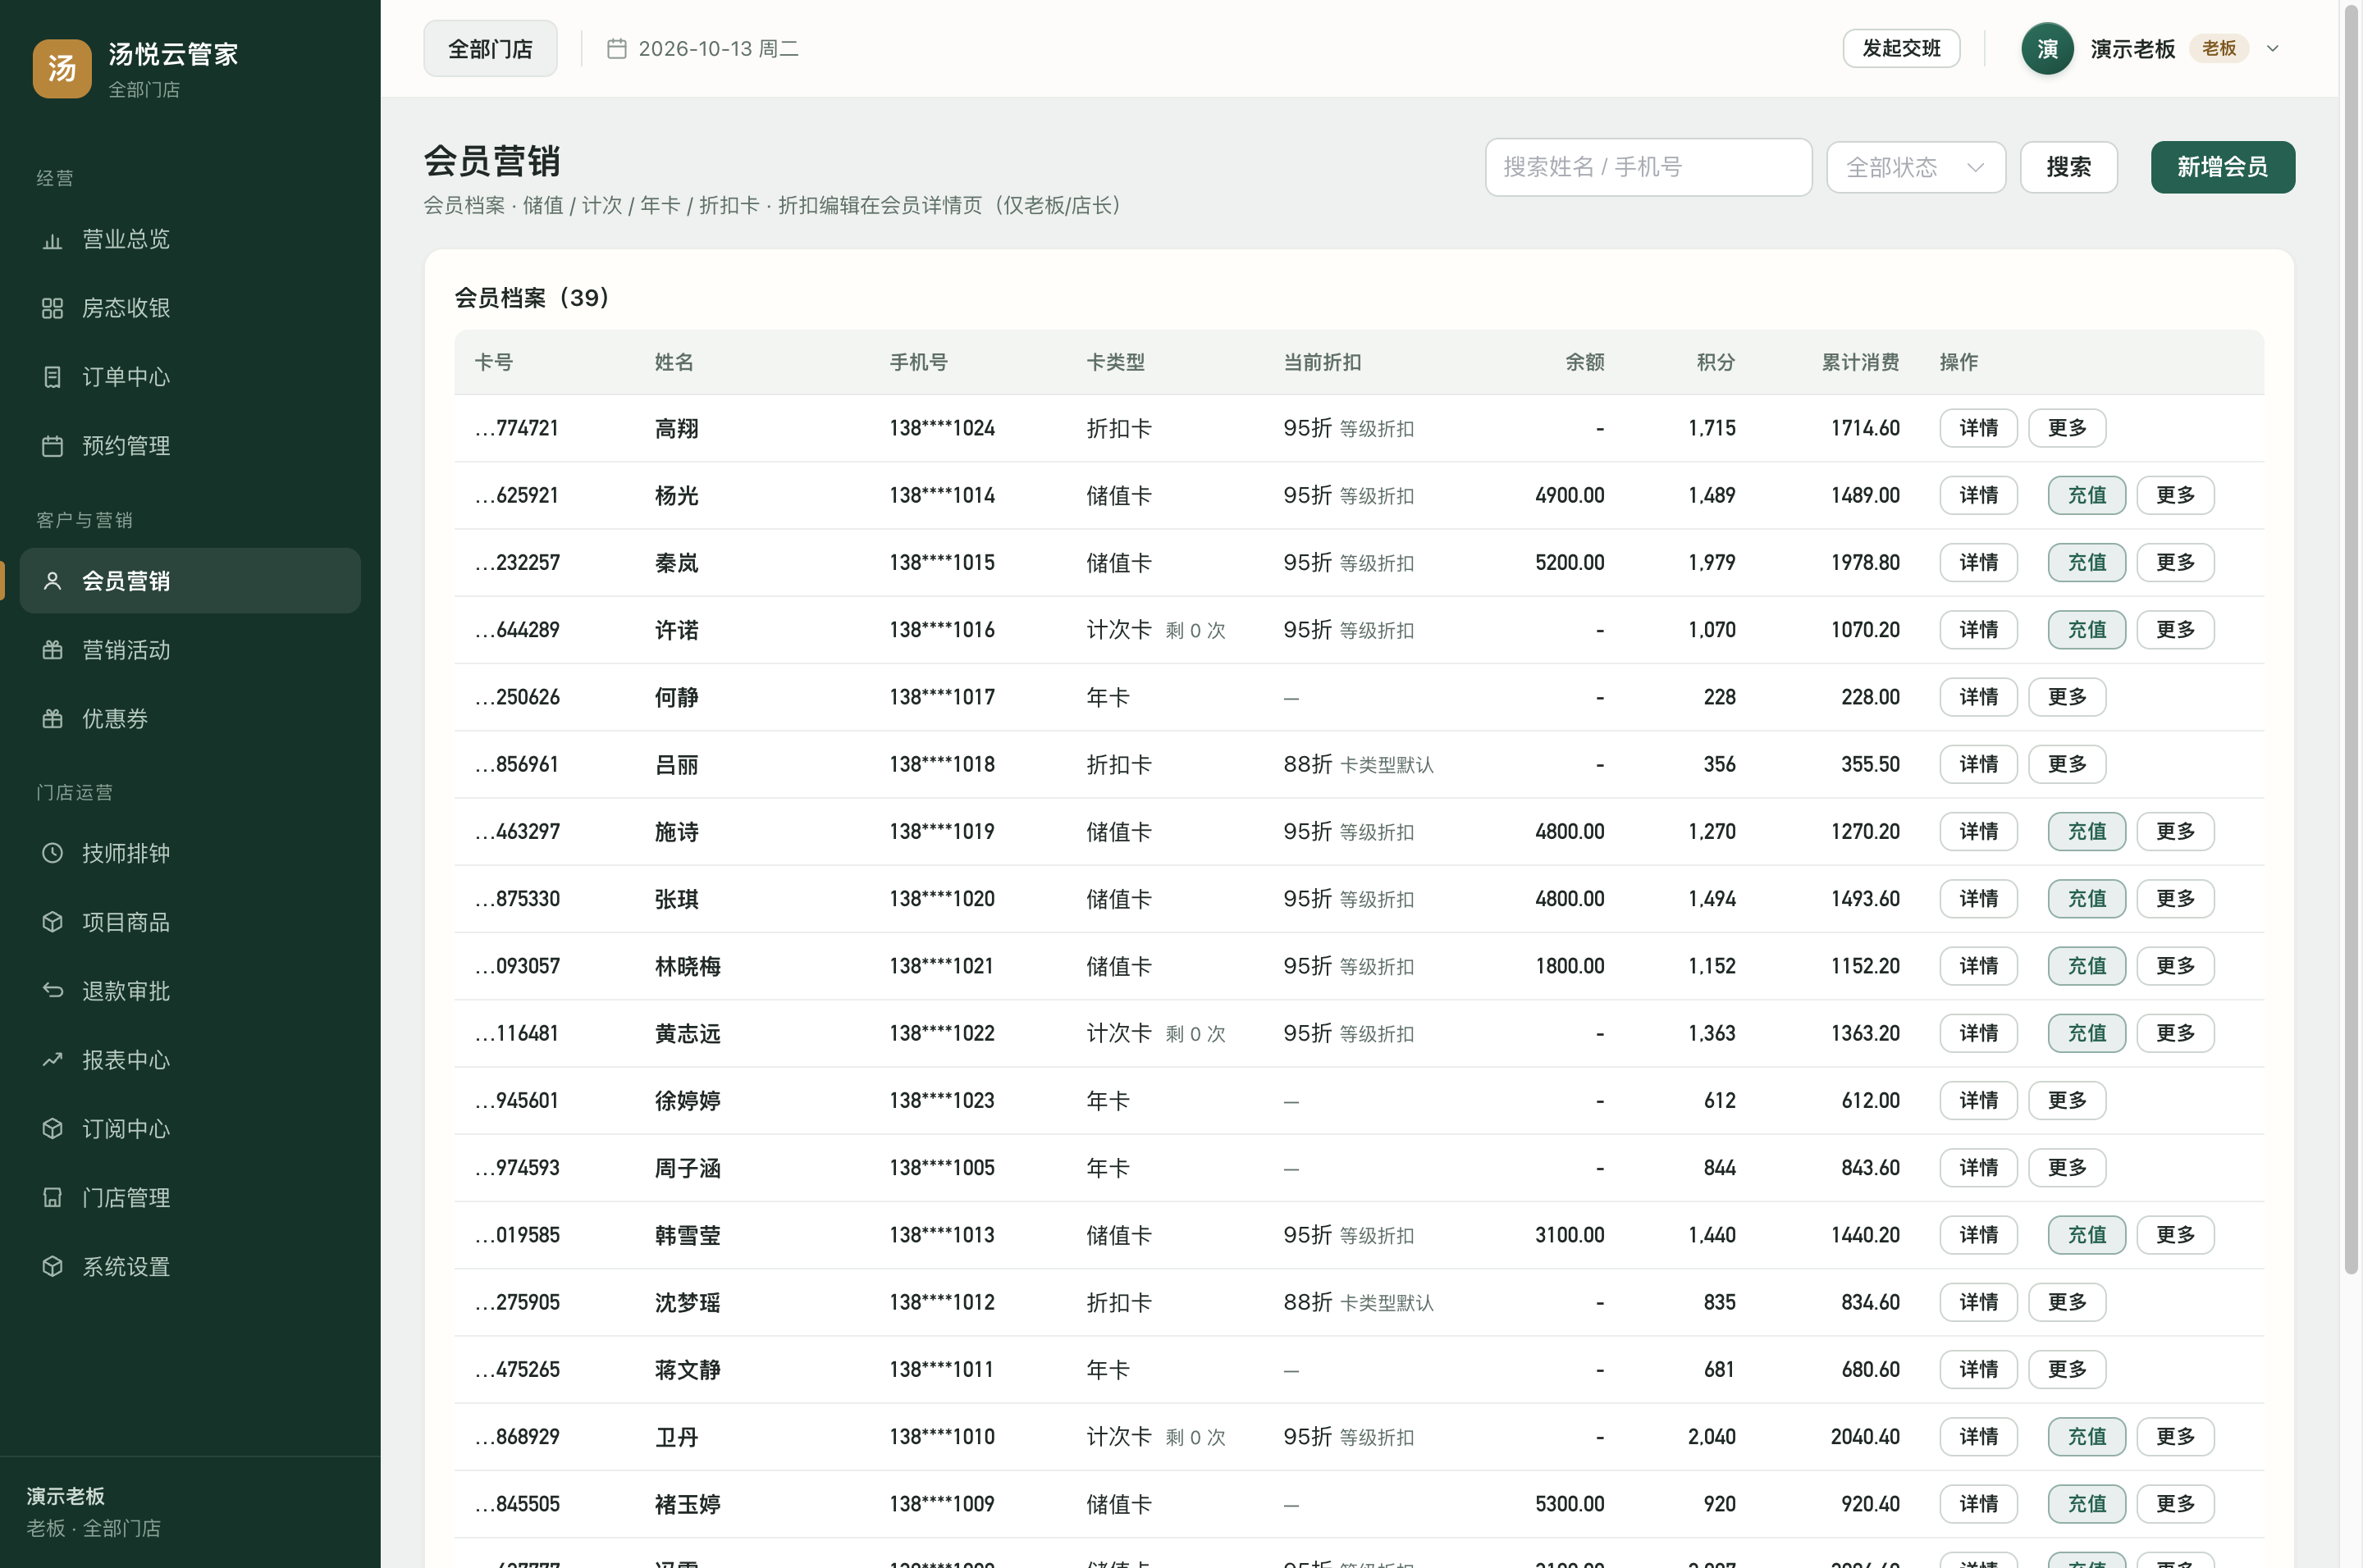Open the 全部状态 status dropdown
This screenshot has width=2363, height=1568.
(1915, 167)
